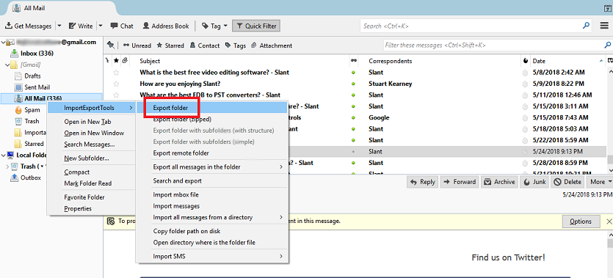Collapse the gmail.com account tree
Image resolution: width=613 pixels, height=278 pixels.
[3, 42]
